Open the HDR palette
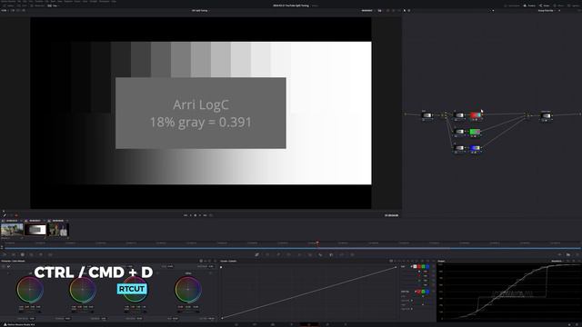The width and height of the screenshot is (582, 327). [x=32, y=254]
